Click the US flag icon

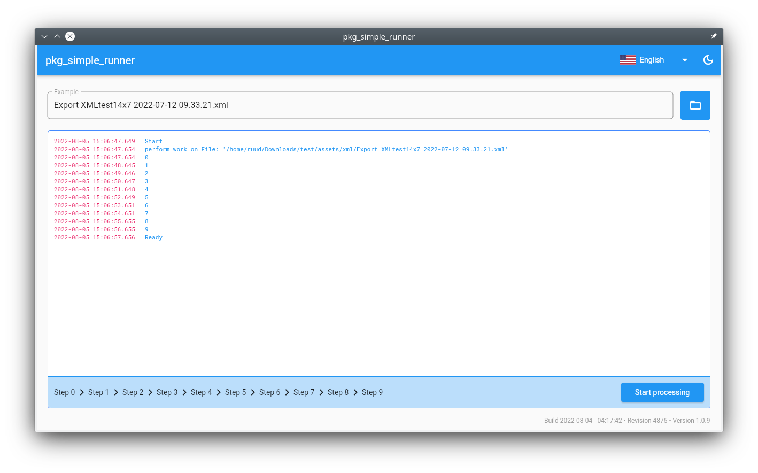pyautogui.click(x=627, y=60)
